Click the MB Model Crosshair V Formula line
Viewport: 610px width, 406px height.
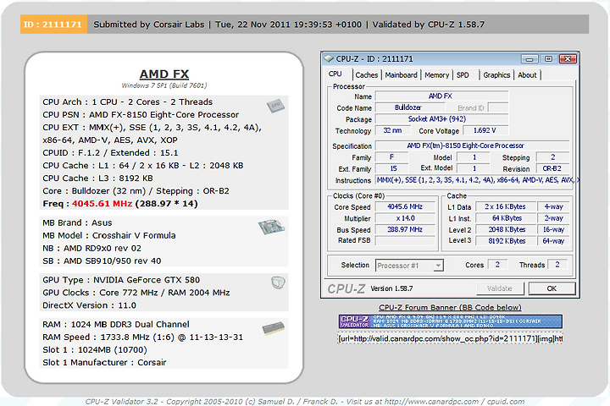(109, 235)
